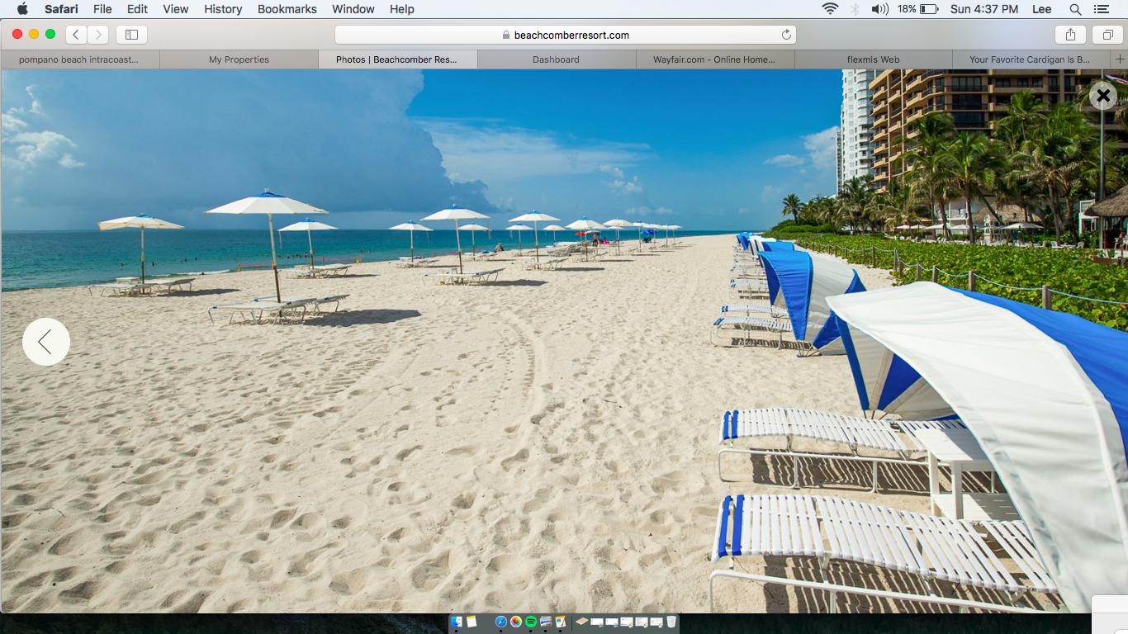Switch to the Wayfair.com tab
This screenshot has width=1128, height=634.
point(714,59)
